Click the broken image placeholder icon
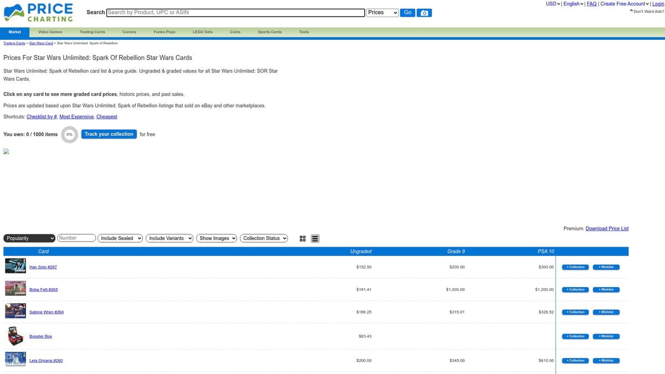The image size is (665, 374). 7,151
